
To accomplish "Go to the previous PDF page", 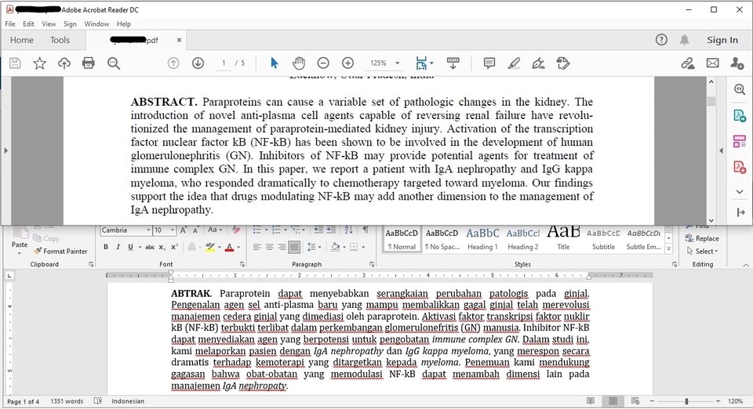I will coord(173,63).
